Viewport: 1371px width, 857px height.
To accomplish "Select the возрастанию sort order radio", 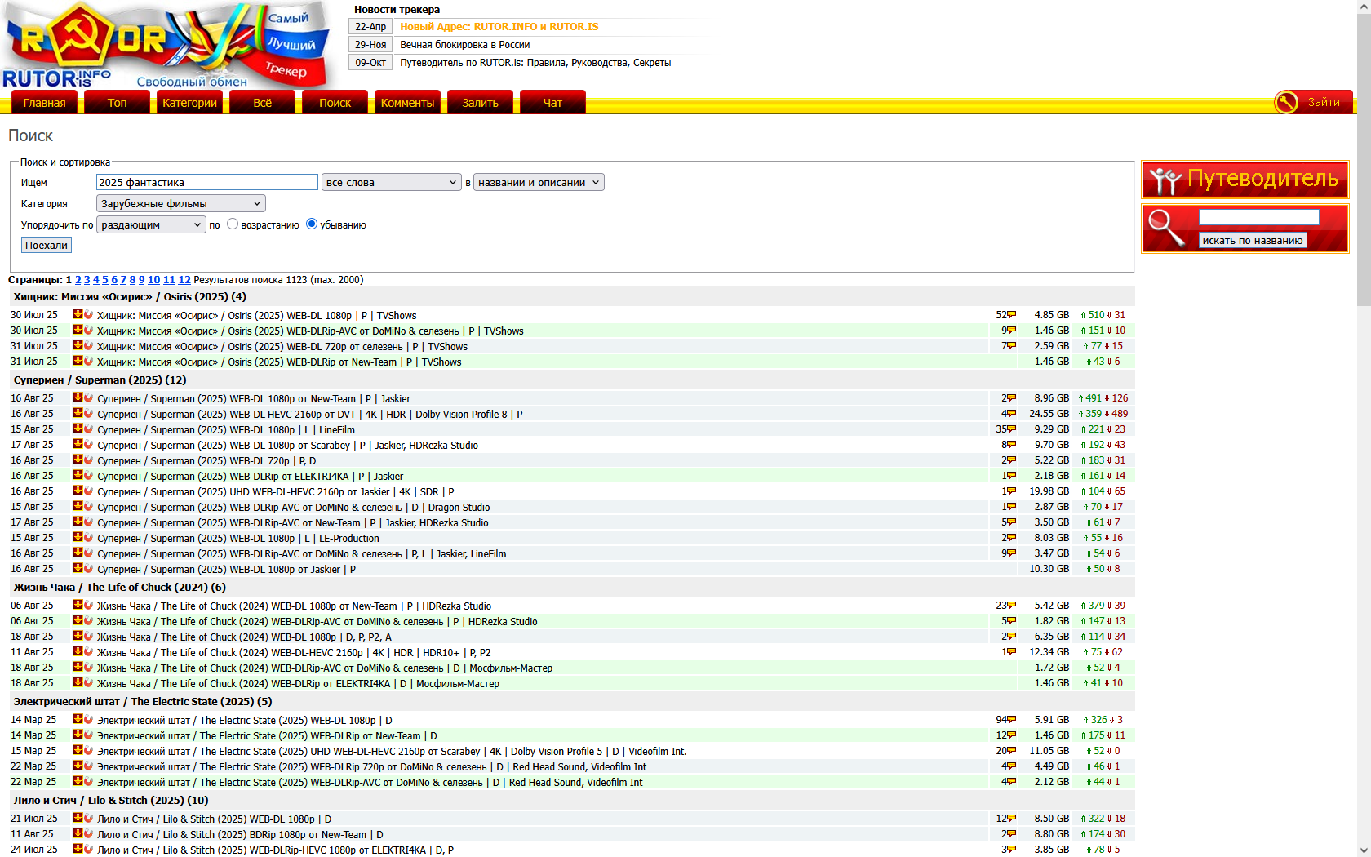I will (233, 224).
